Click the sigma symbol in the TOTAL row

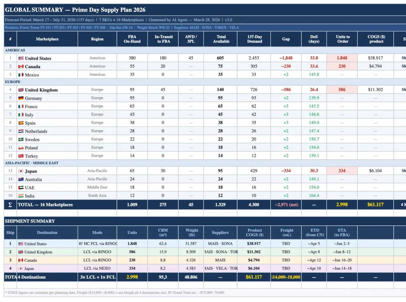click(10, 204)
